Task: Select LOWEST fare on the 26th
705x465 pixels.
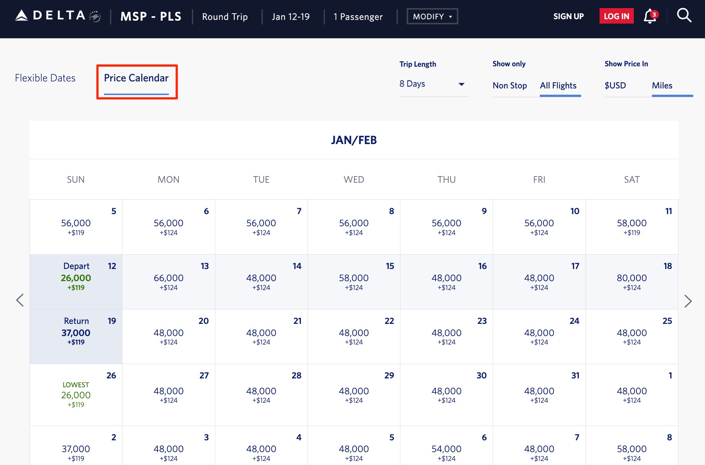Action: (76, 395)
